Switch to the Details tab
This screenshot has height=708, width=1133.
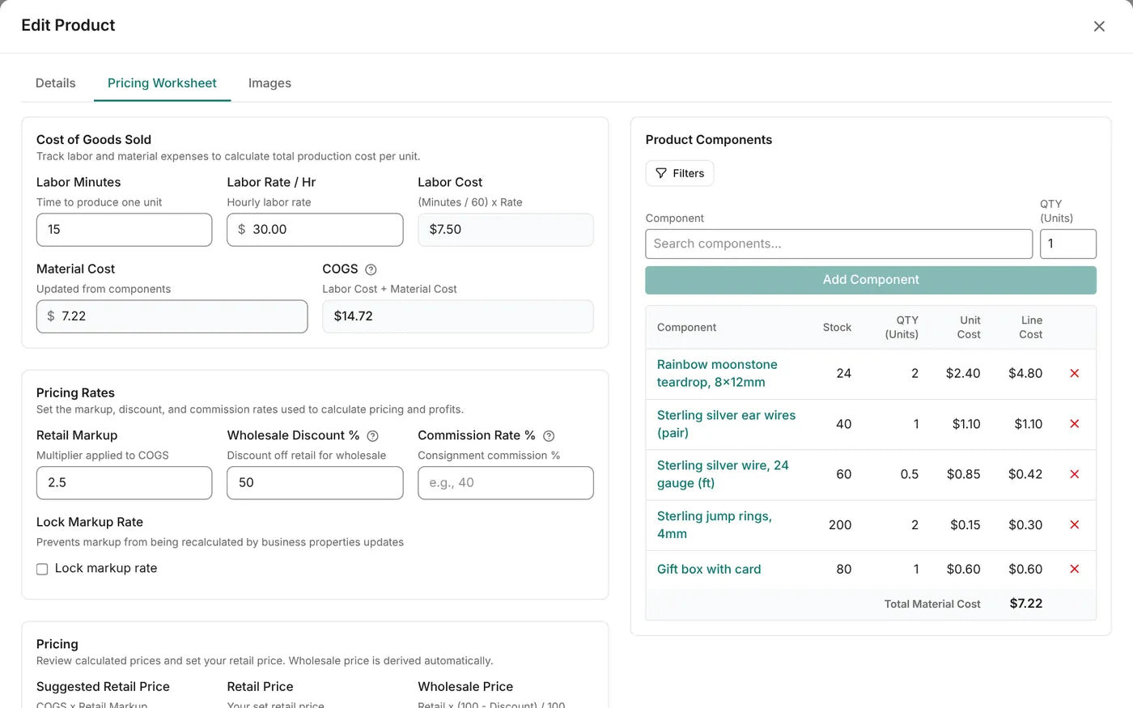tap(55, 83)
